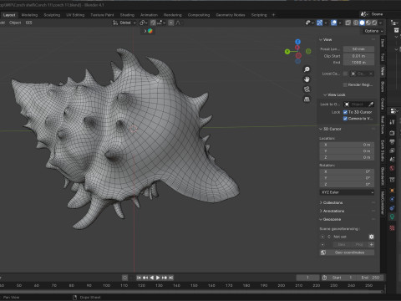Toggle viewport gizmos blue button
Viewport: 401px width, 301px height.
319,23
